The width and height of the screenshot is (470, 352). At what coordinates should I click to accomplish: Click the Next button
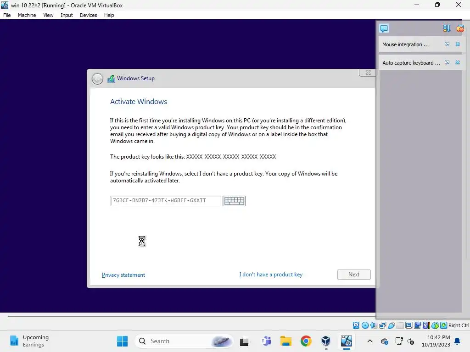(354, 275)
